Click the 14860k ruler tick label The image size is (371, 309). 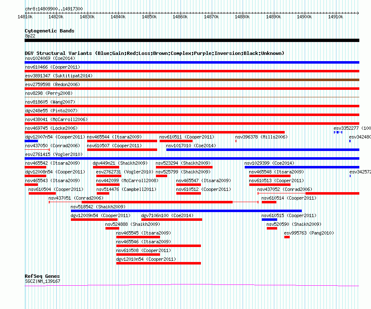[x=180, y=17]
